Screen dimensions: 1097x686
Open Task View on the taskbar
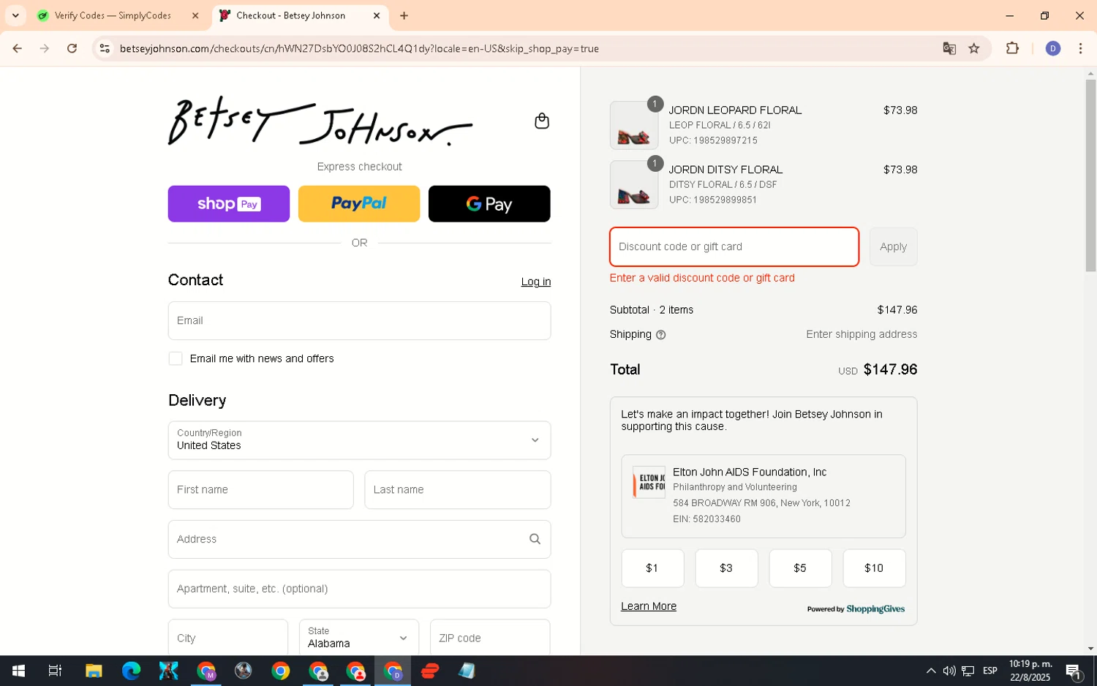click(55, 671)
